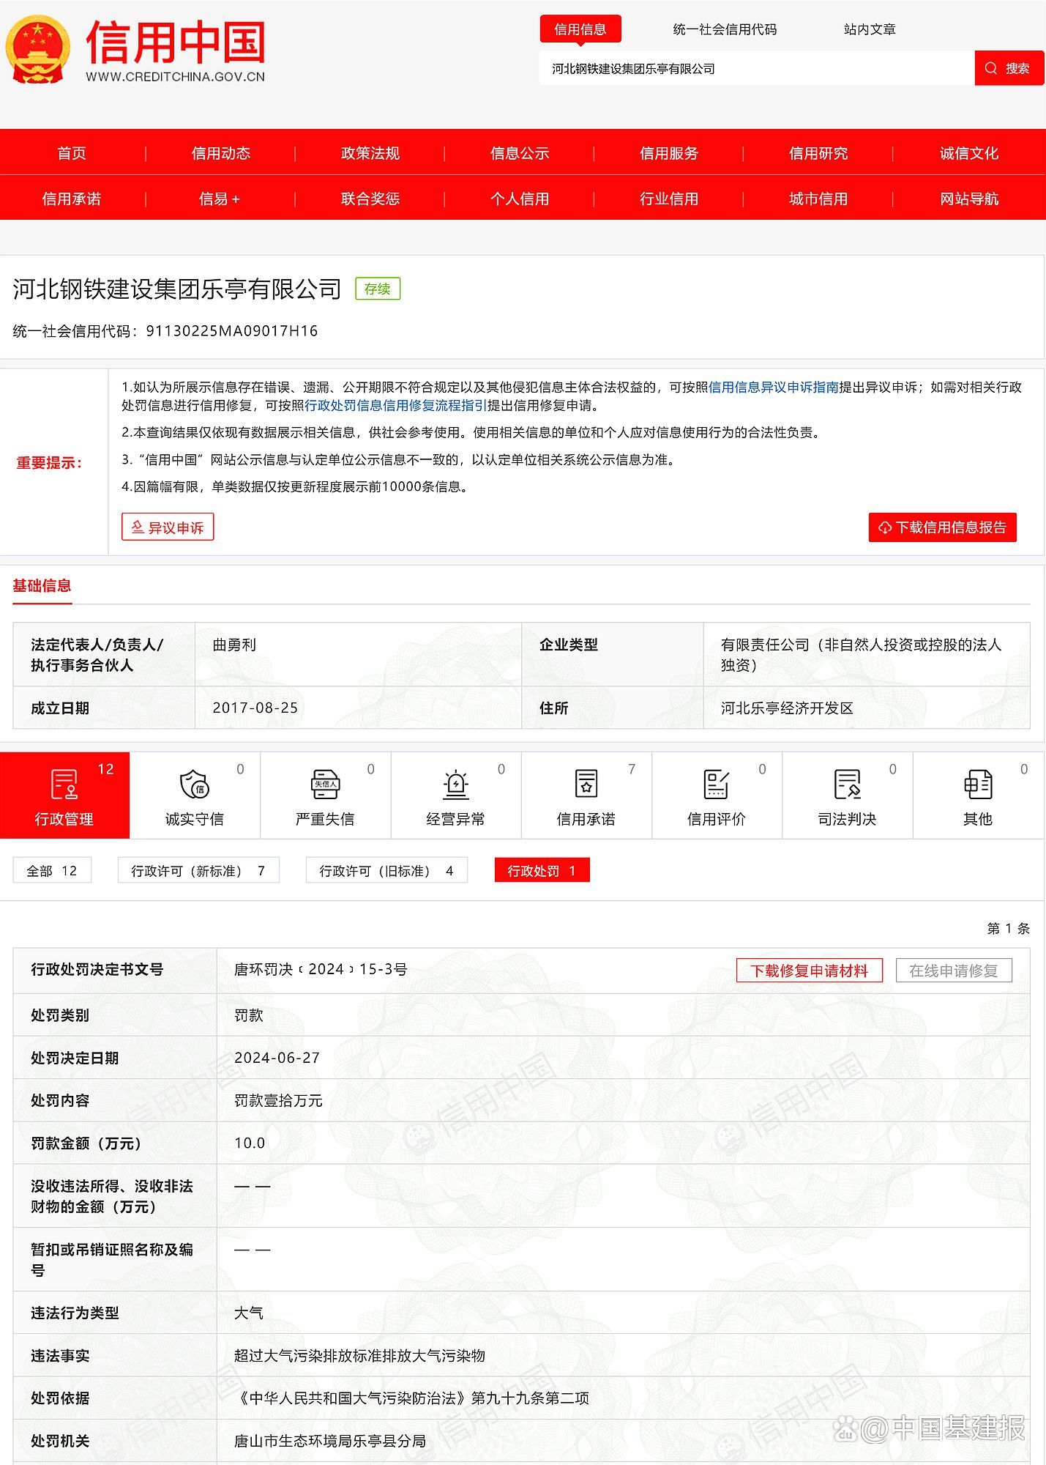This screenshot has height=1465, width=1046.
Task: Open the 行政处罚信息信用修复流程指引 link
Action: (x=395, y=405)
